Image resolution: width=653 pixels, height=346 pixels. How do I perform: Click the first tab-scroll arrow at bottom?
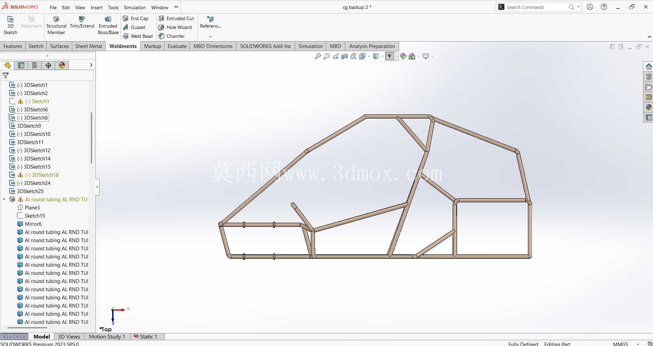click(x=4, y=336)
